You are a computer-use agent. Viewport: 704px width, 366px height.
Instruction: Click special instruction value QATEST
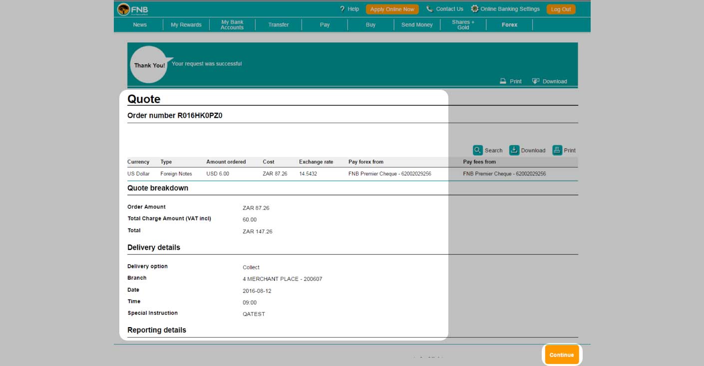point(254,314)
